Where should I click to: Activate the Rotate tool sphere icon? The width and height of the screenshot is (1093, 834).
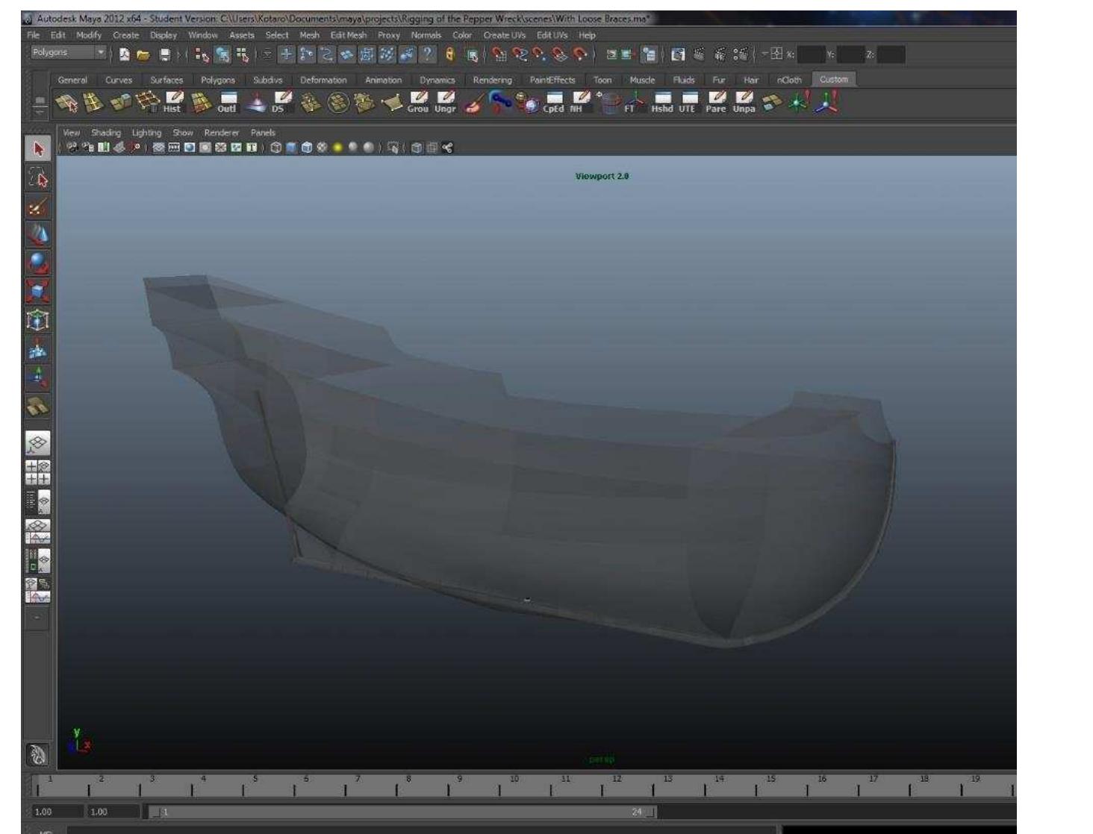click(x=39, y=263)
